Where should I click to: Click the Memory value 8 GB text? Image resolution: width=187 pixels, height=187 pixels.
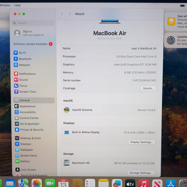point(140,72)
